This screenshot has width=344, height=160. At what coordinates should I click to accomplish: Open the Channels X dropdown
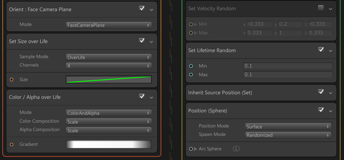point(109,66)
